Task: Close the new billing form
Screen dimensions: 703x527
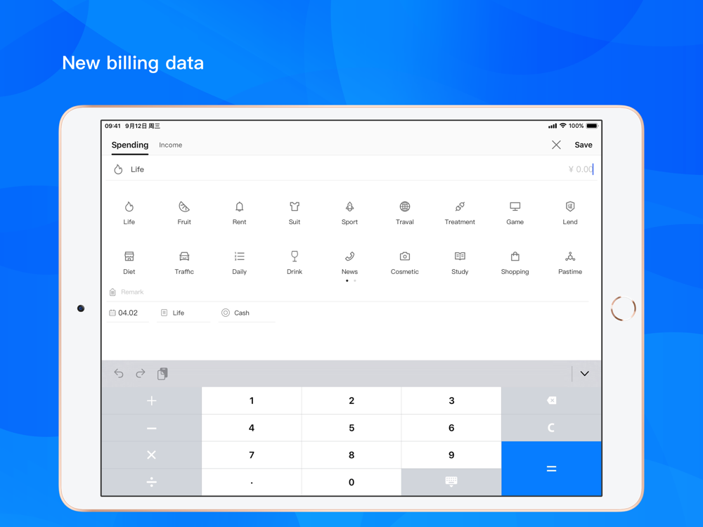Action: click(556, 145)
